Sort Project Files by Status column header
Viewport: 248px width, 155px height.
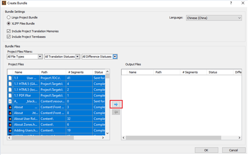pyautogui.click(x=99, y=72)
